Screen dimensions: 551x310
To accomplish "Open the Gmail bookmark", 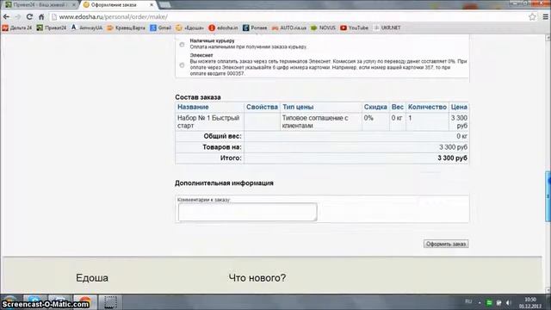I will coord(161,28).
